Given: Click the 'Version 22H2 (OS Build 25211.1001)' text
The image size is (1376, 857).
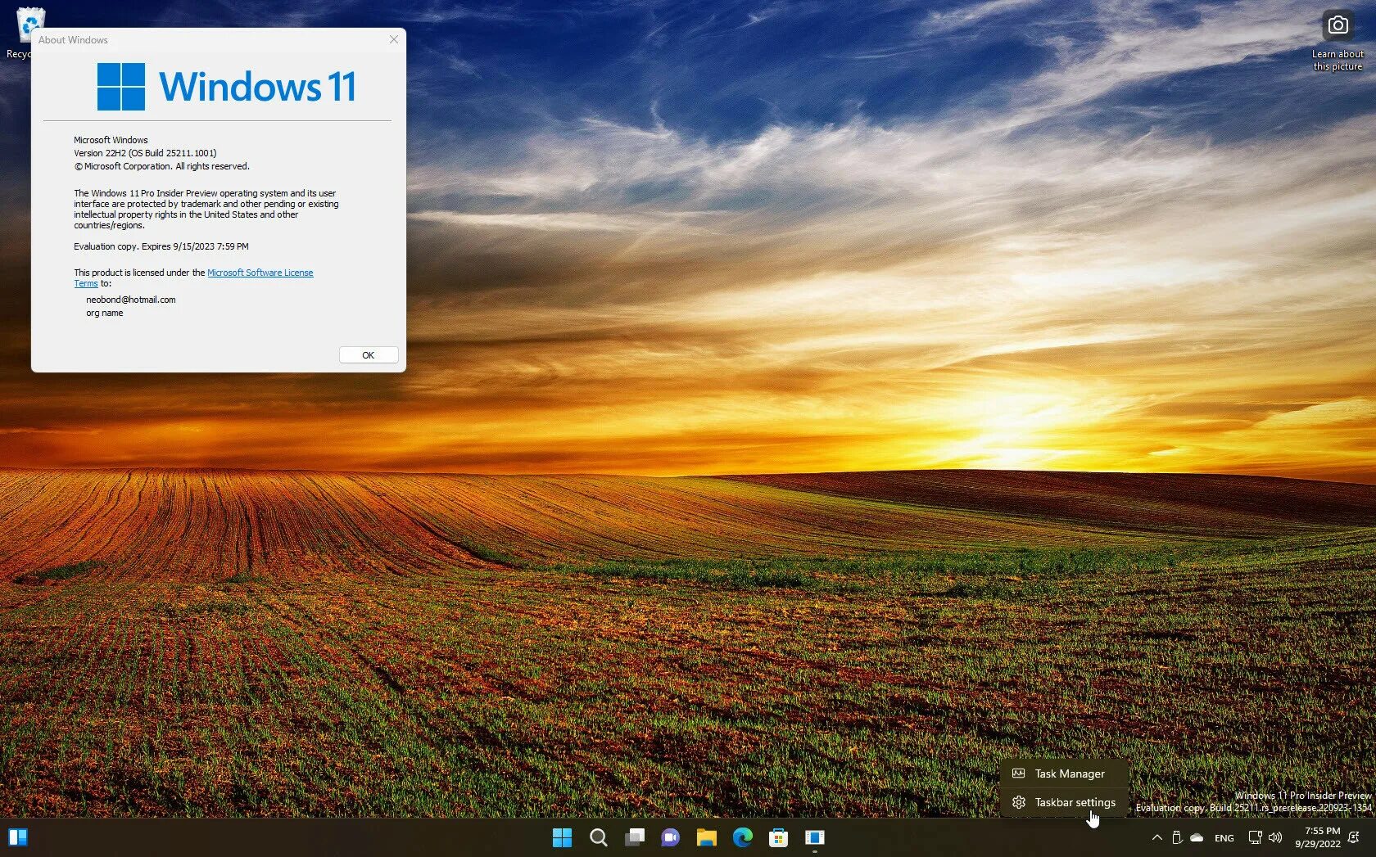Looking at the screenshot, I should 145,153.
